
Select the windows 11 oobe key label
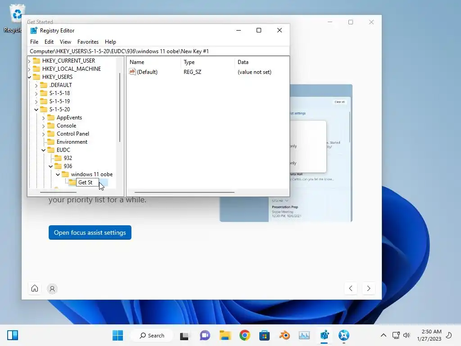pos(92,174)
